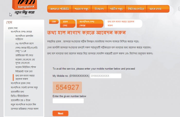
Task: Select my বাংলালিংক অ্যাপ in sidebar
Action: (24, 44)
